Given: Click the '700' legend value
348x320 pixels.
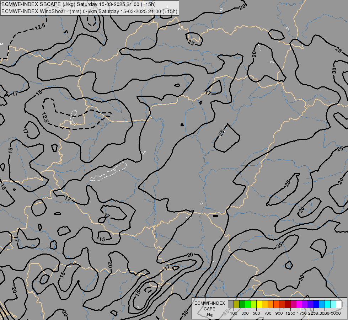Looking at the screenshot, I should (x=268, y=313).
